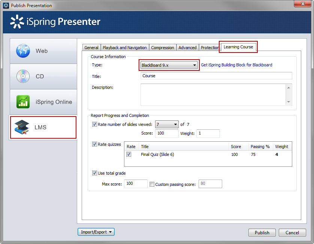Click the iSpring title bar app icon
Viewport: 314px width, 244px height.
tap(6, 5)
